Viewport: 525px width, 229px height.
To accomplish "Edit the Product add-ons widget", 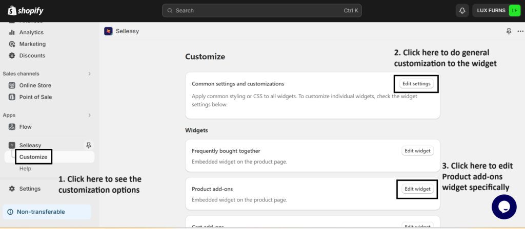I will [417, 189].
